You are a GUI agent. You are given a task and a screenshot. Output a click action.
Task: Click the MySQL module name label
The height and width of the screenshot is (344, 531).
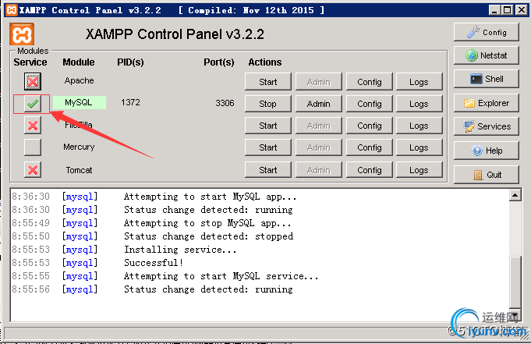tap(80, 102)
